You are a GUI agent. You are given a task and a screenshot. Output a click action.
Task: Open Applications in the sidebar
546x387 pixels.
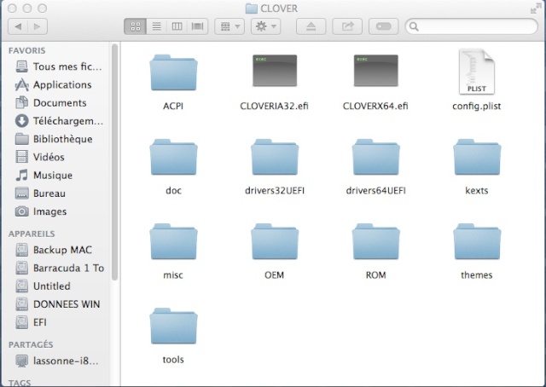[54, 84]
